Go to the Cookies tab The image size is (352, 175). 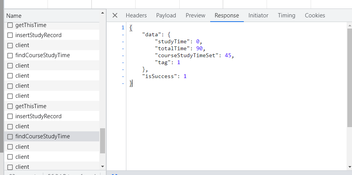315,15
